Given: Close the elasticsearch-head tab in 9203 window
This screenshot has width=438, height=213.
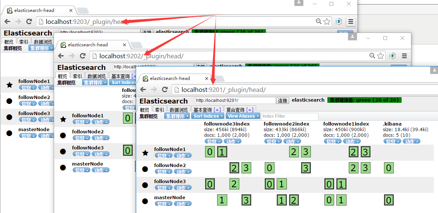Looking at the screenshot, I should [x=71, y=10].
